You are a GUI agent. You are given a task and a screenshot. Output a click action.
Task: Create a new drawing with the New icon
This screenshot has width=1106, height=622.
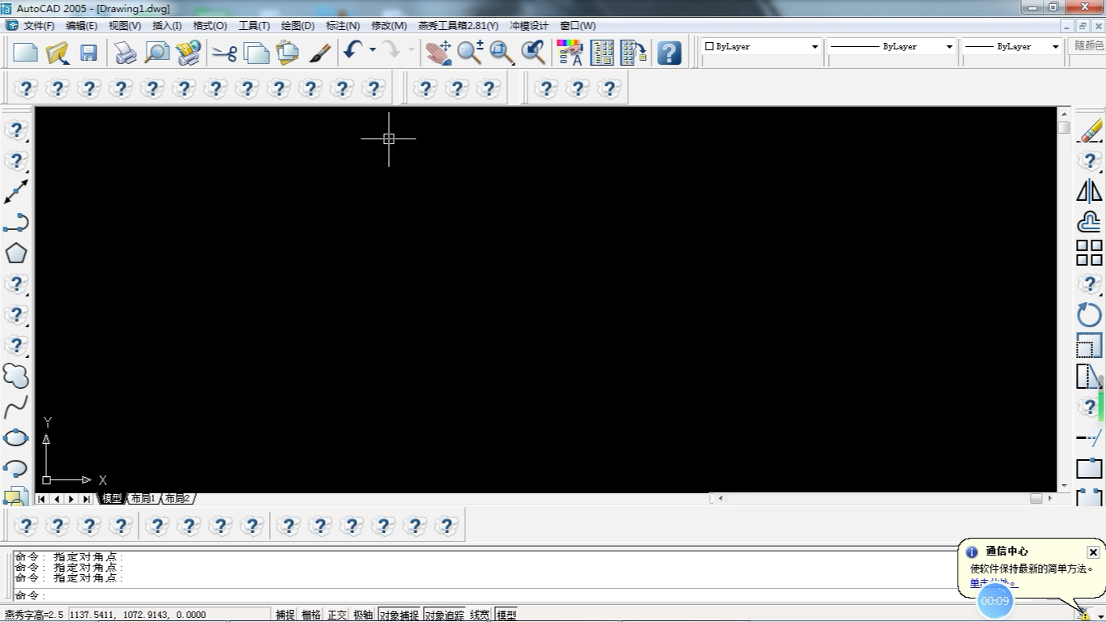[25, 53]
